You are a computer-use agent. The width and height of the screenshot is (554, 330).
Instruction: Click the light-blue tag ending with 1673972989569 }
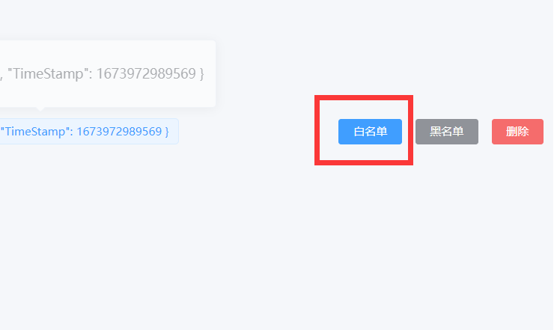[x=89, y=132]
